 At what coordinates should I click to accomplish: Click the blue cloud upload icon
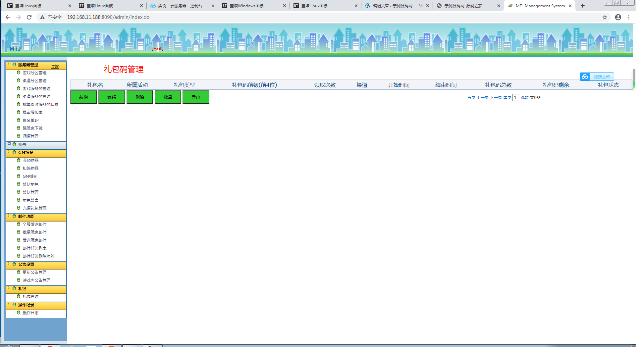click(585, 76)
